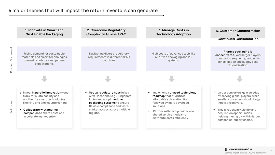This screenshot has width=275, height=155.
Task: Select the "1. Innovate in Smart and Sustainable Packaging" header
Action: tap(44, 32)
